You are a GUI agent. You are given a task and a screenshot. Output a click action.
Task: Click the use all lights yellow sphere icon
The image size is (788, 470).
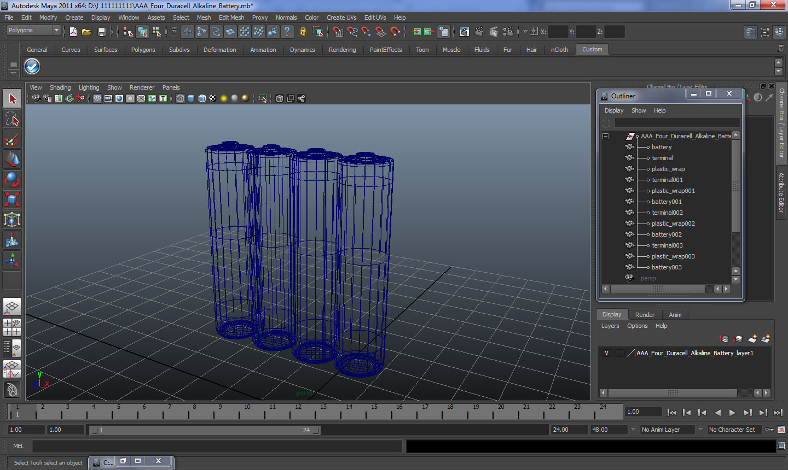click(224, 98)
